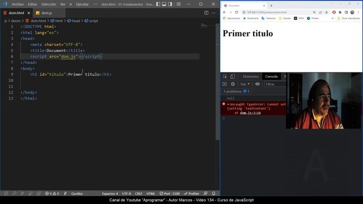Open new tab in Chrome
Image resolution: width=363 pixels, height=204 pixels.
(x=271, y=6)
